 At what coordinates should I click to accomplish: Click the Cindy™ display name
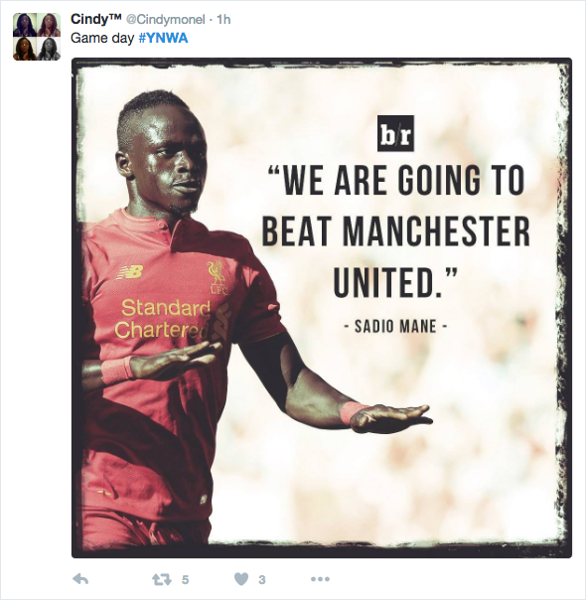tap(96, 19)
